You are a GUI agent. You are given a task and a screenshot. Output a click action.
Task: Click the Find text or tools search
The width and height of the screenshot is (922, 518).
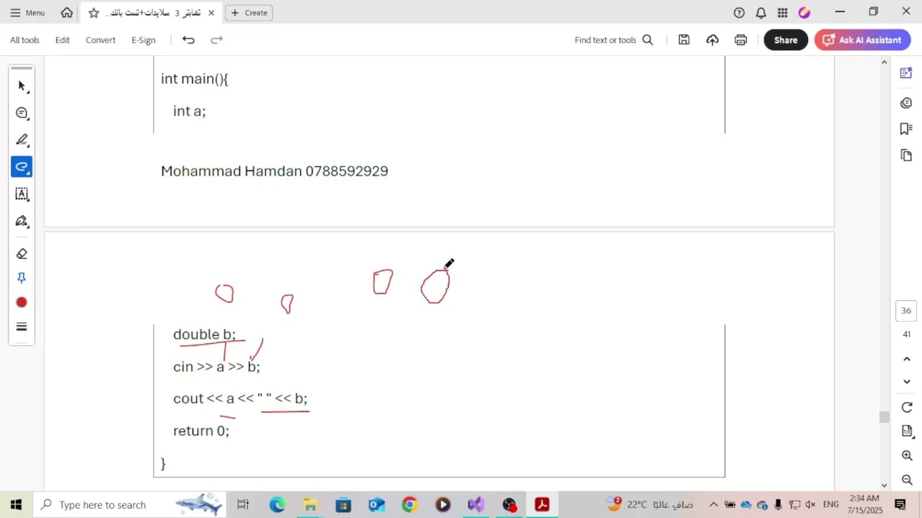[614, 40]
